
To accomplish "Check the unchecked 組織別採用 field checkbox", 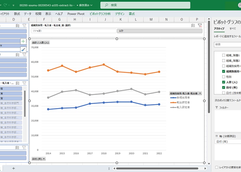I will 224,66.
